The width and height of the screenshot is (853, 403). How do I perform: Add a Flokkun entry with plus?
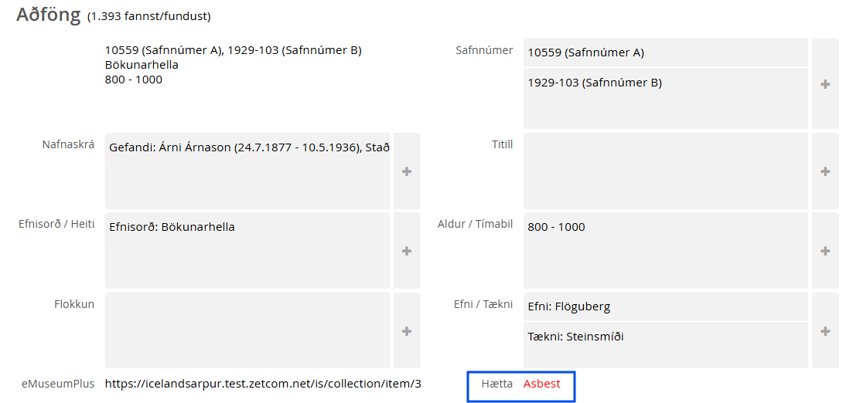pyautogui.click(x=407, y=331)
